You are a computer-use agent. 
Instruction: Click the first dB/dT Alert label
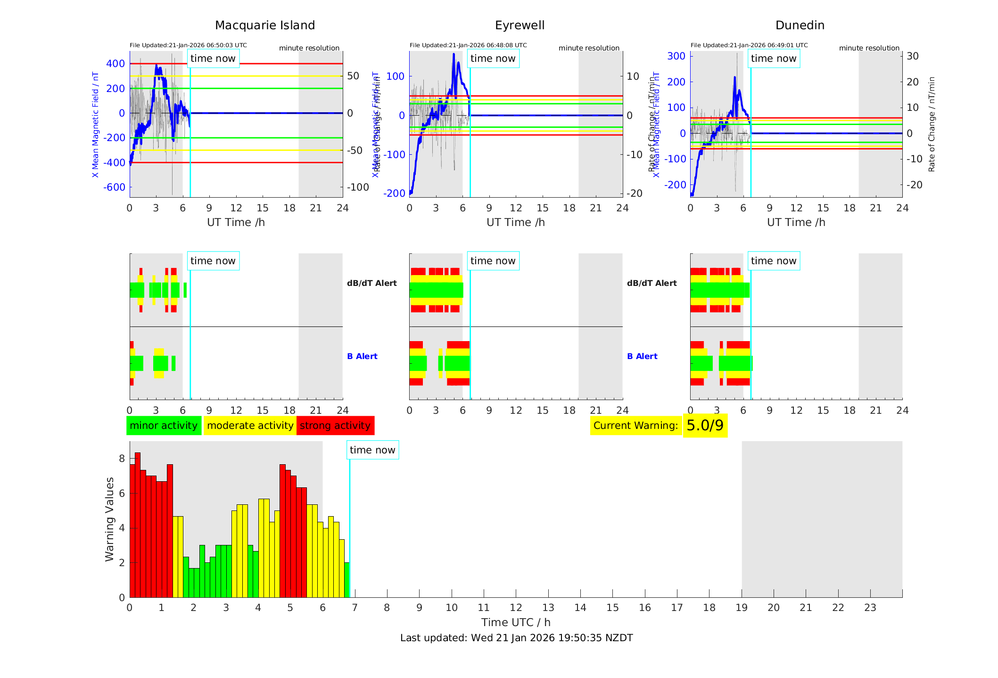(x=371, y=283)
